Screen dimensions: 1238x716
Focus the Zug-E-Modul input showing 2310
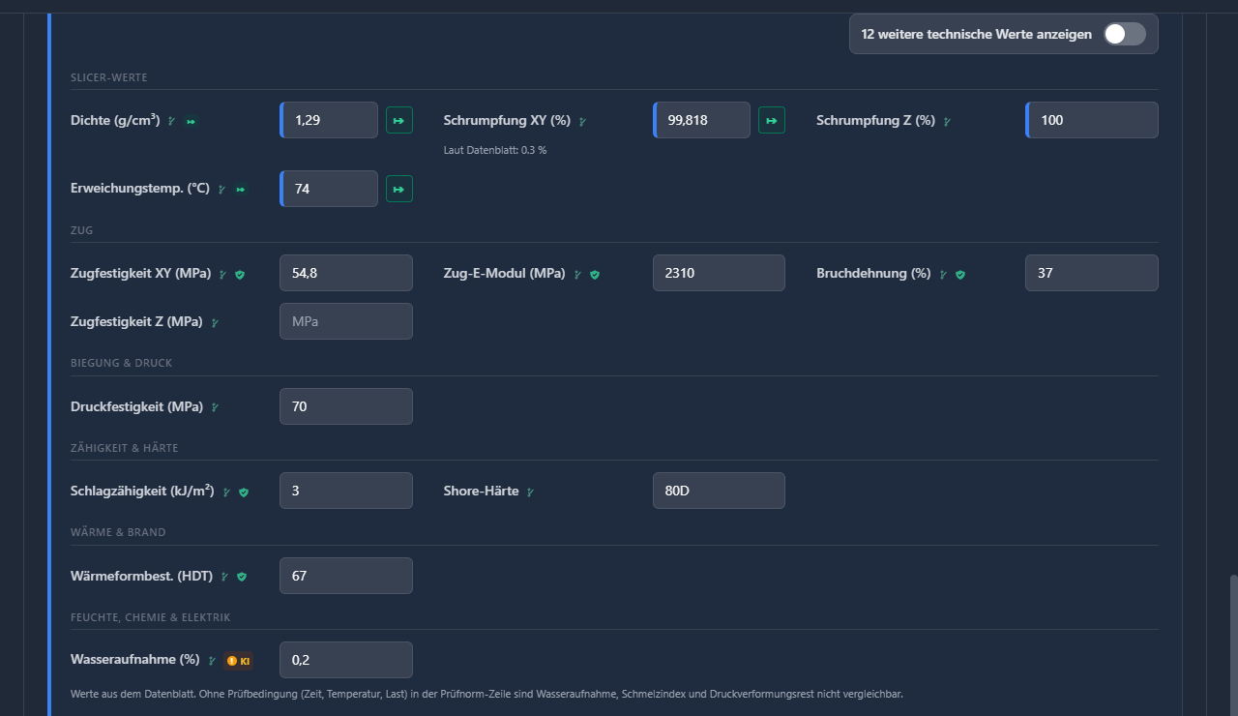coord(719,273)
